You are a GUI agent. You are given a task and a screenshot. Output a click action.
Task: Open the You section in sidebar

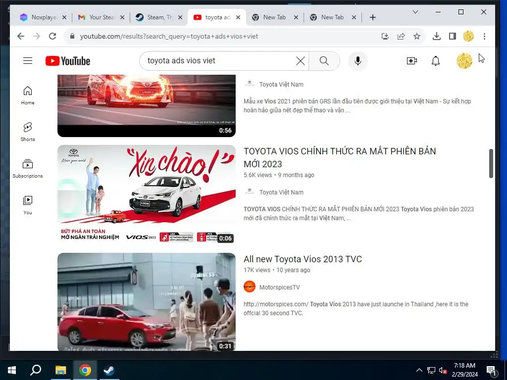(x=28, y=205)
